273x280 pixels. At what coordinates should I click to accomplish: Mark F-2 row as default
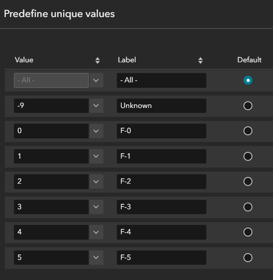point(247,181)
